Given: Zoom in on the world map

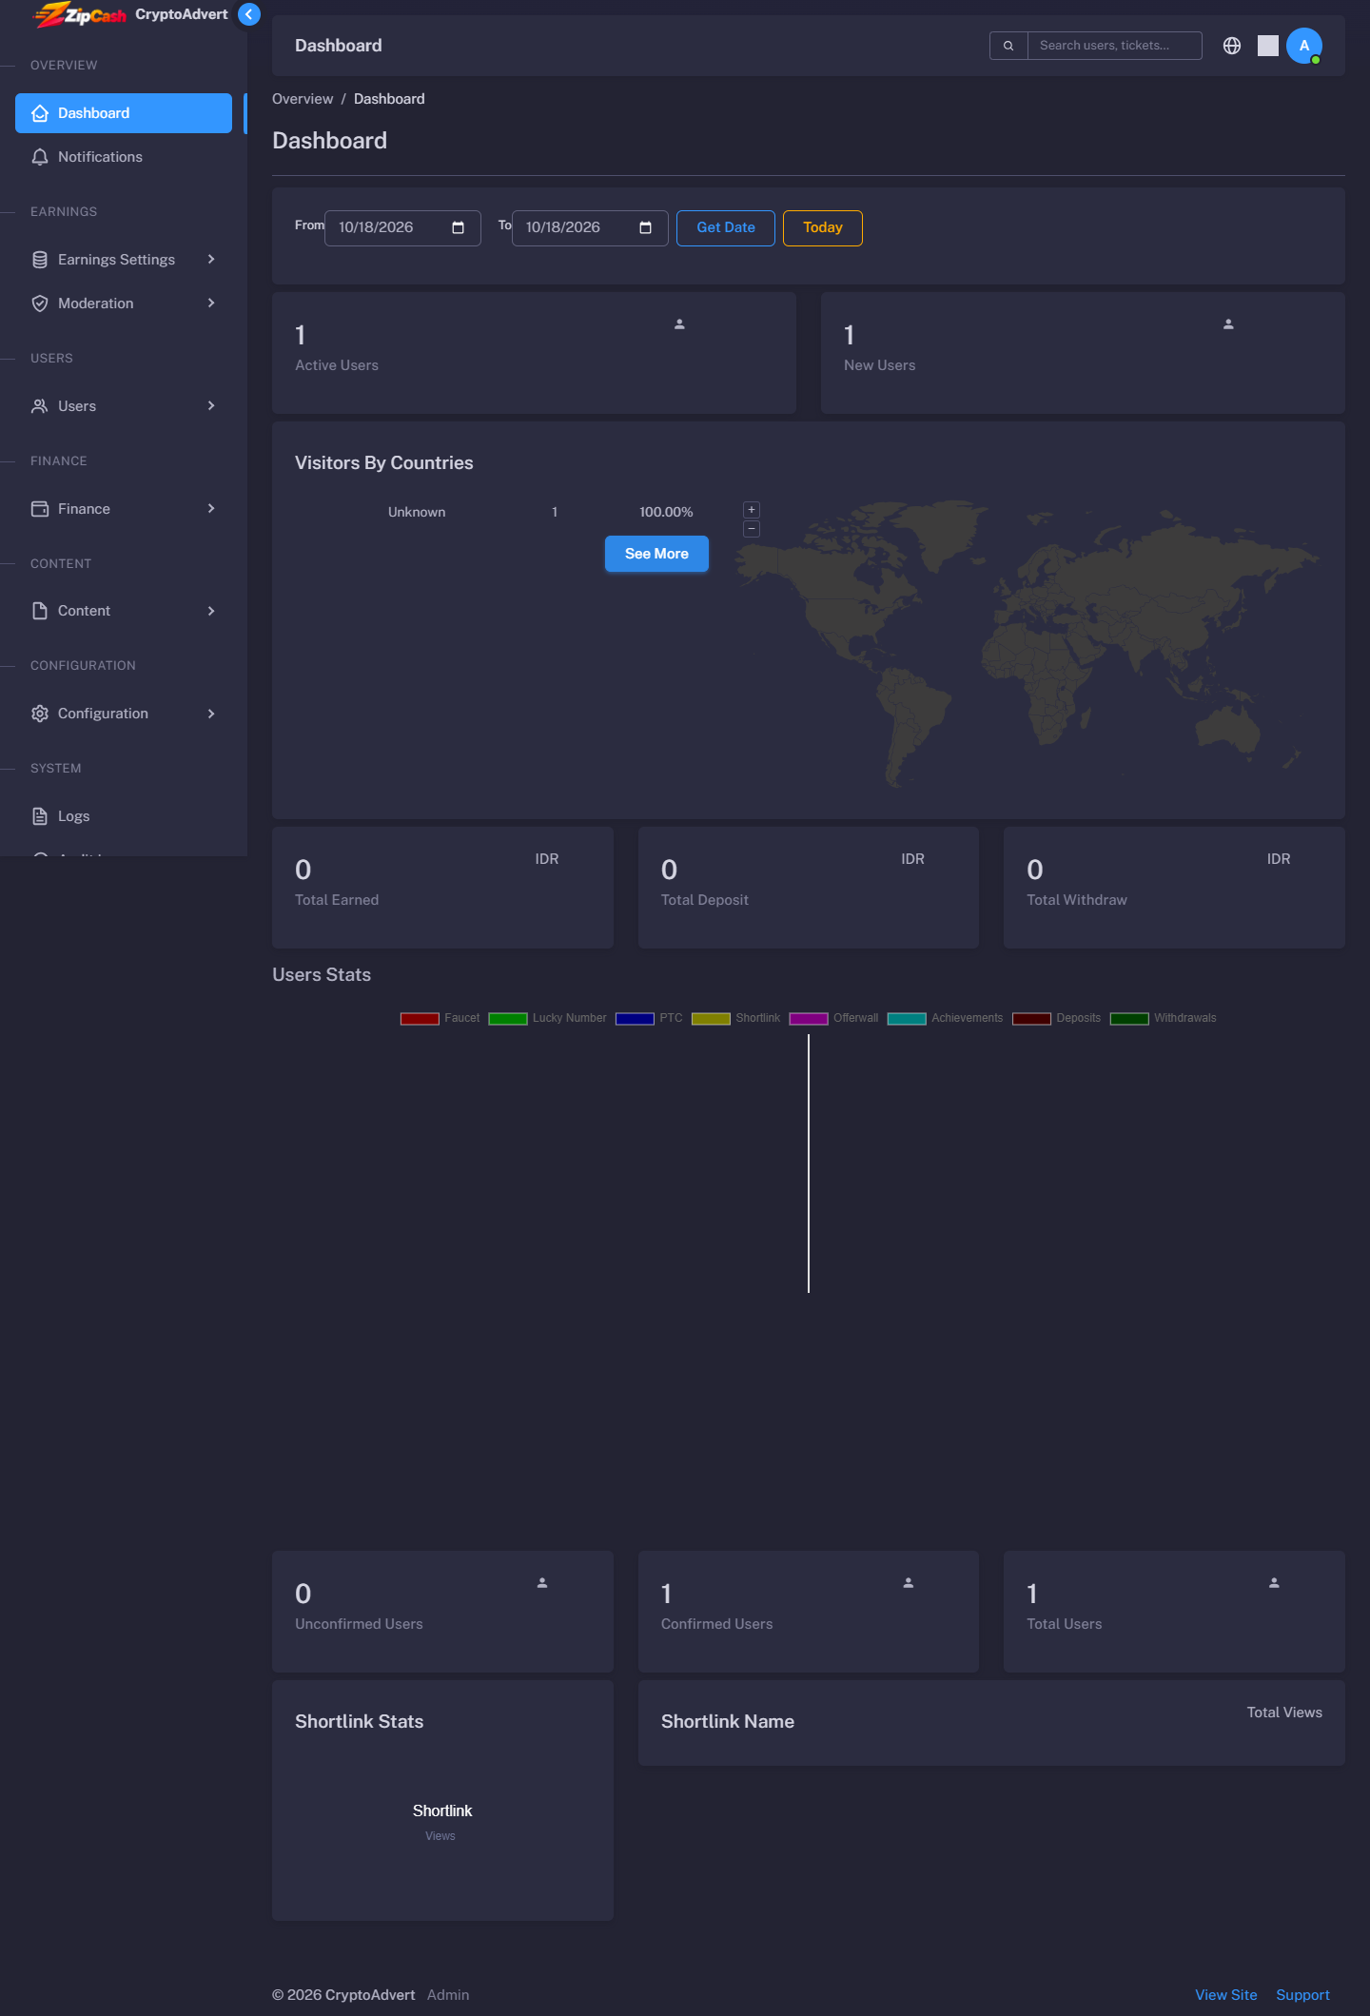Looking at the screenshot, I should [x=752, y=510].
